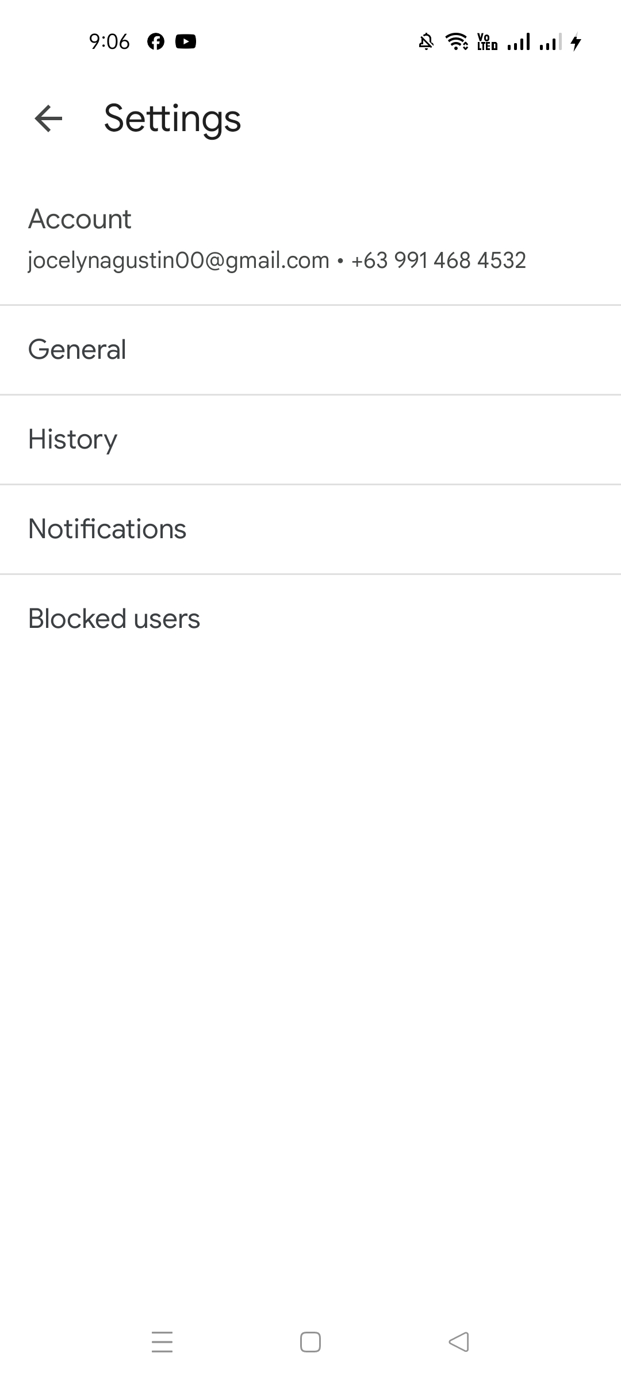This screenshot has height=1380, width=621.
Task: Tap the VoLTE indicator icon
Action: pos(487,42)
